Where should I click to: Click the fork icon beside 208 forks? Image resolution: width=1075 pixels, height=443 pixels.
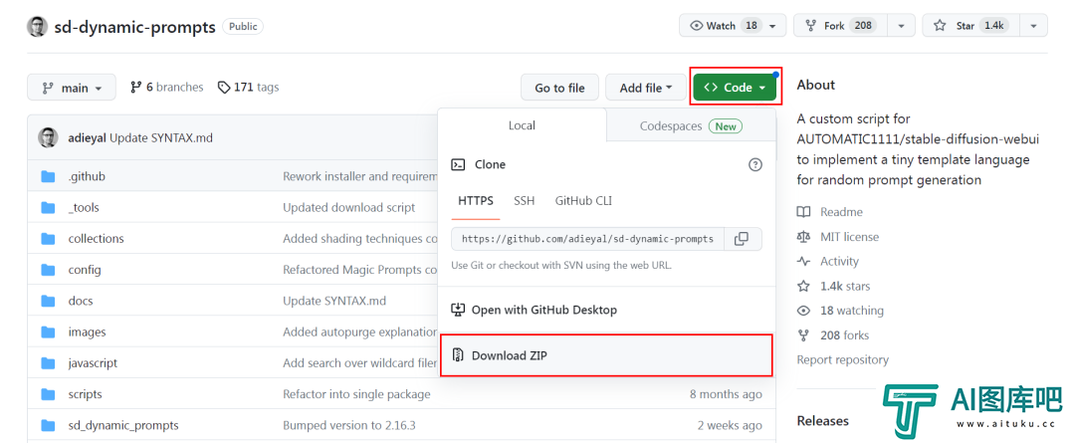click(803, 335)
